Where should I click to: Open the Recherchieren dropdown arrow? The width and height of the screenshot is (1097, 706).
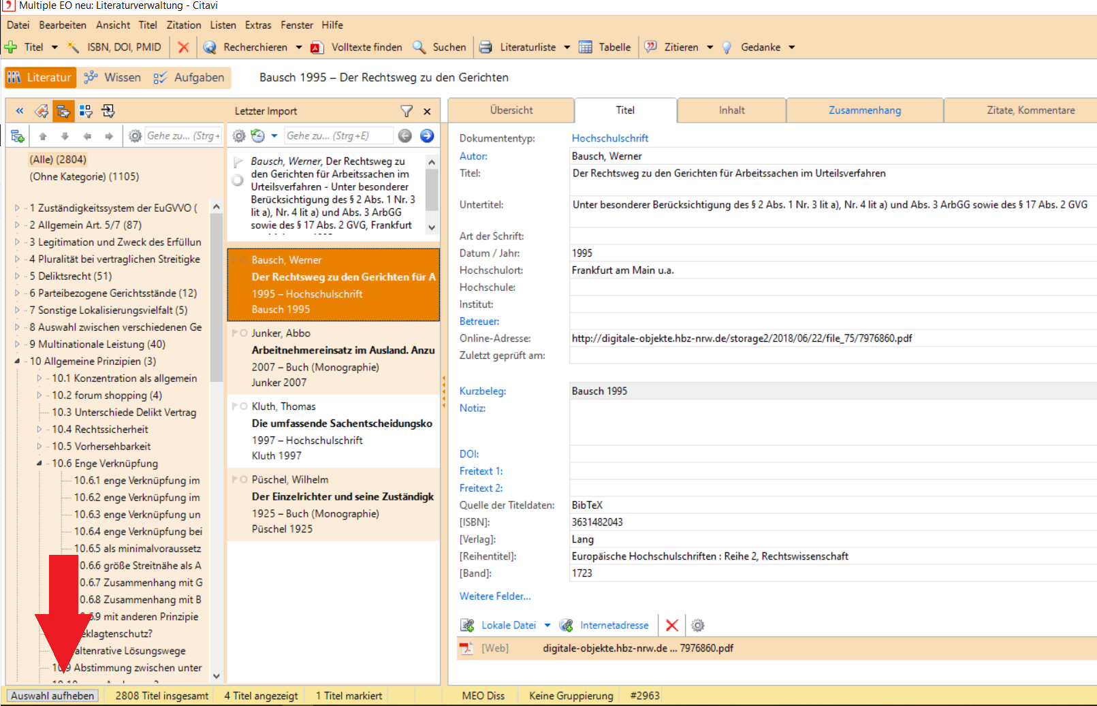click(x=298, y=47)
